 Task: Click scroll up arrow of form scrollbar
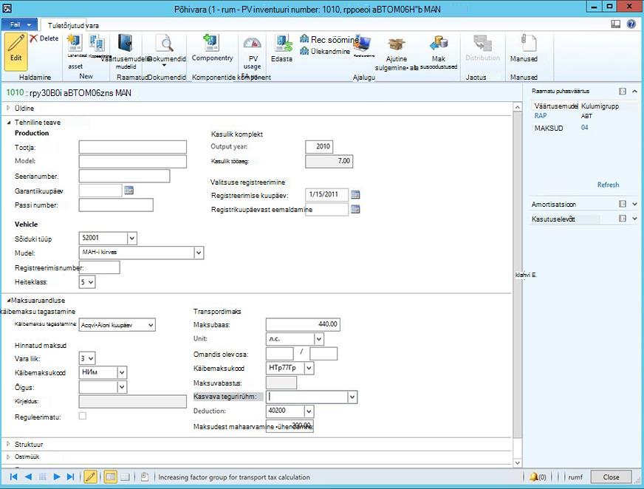pos(518,107)
